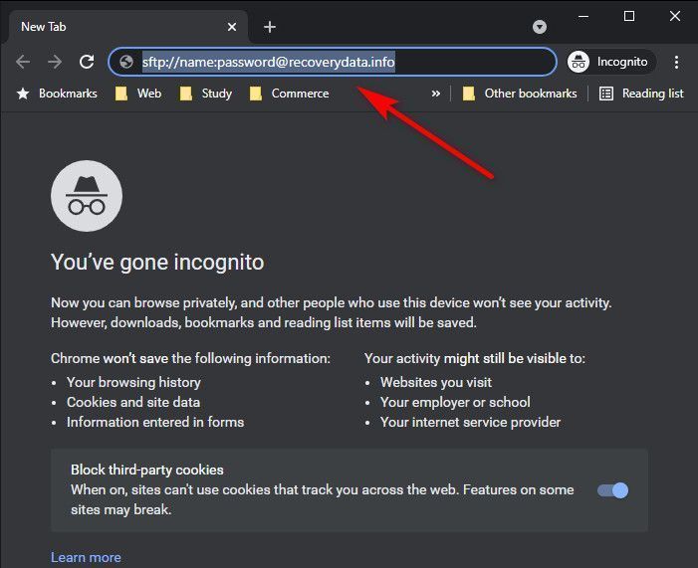Close the Chrome window
The width and height of the screenshot is (698, 568).
point(675,17)
